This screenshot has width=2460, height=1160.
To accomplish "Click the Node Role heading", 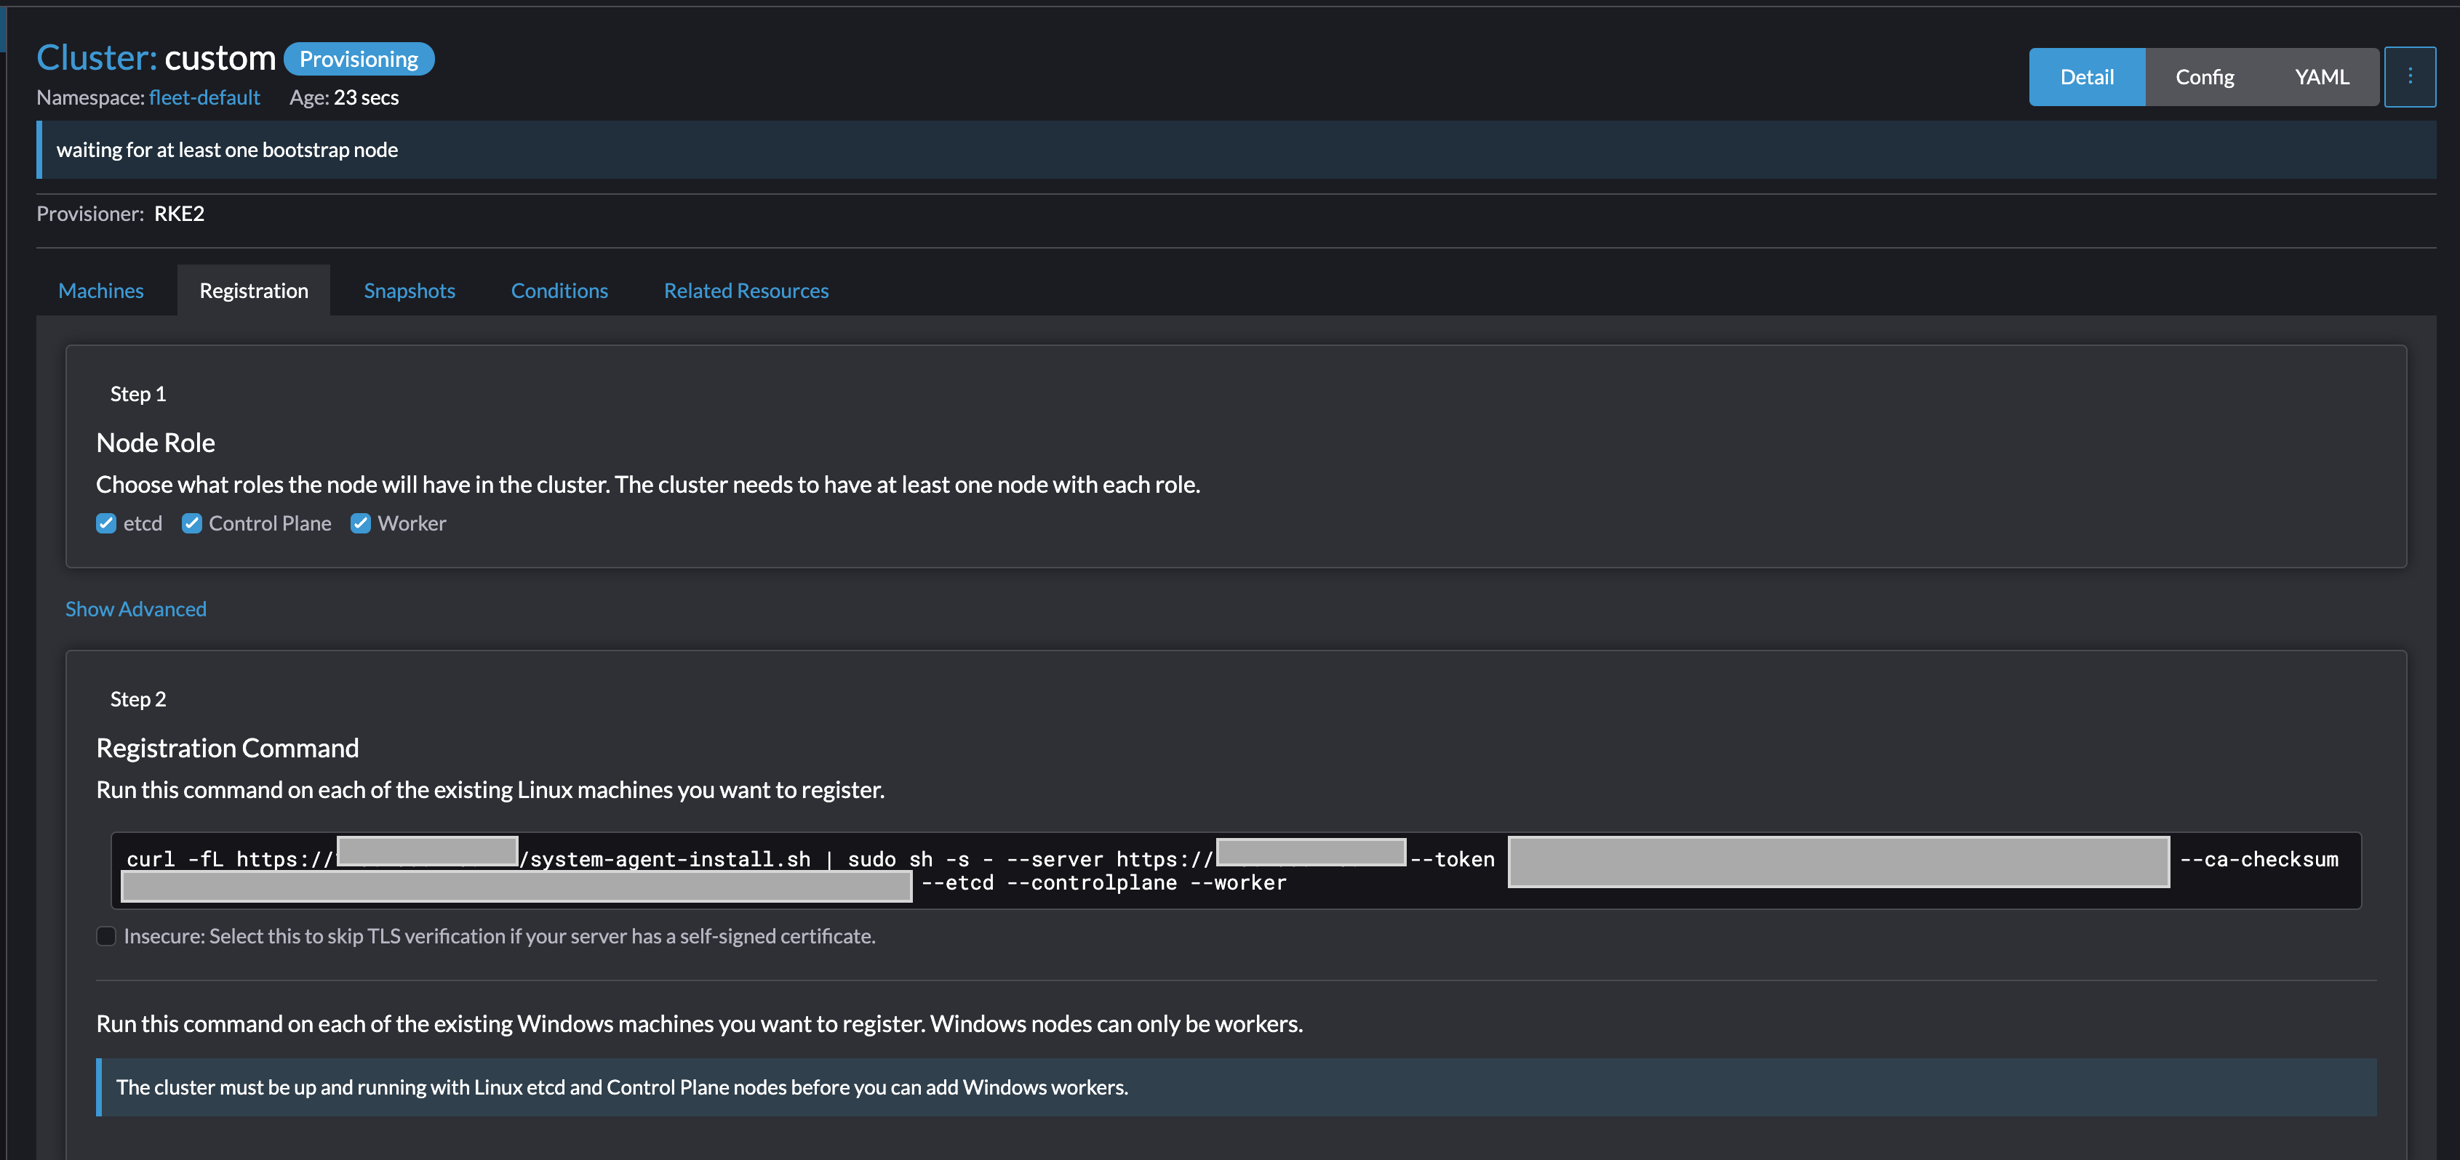I will click(156, 443).
